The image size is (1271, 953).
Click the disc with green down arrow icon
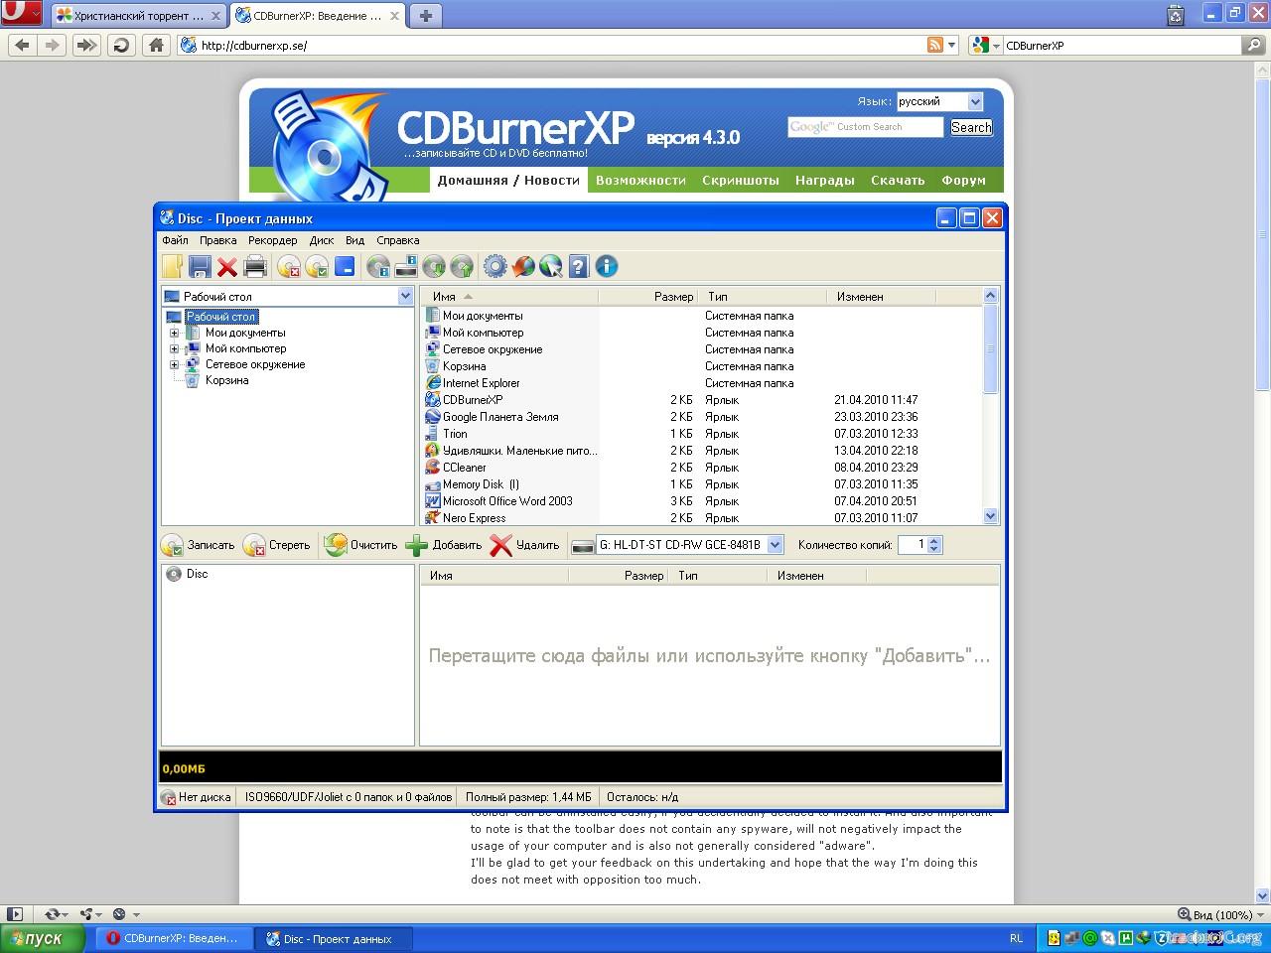click(x=434, y=266)
